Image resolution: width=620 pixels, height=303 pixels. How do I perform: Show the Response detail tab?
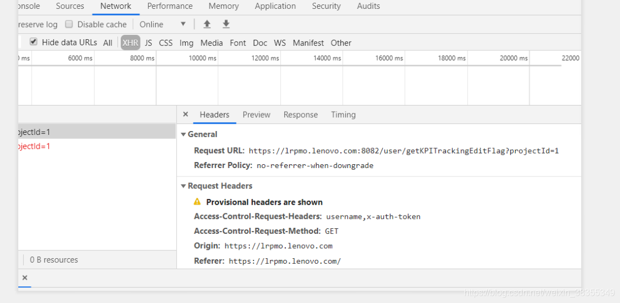[300, 115]
